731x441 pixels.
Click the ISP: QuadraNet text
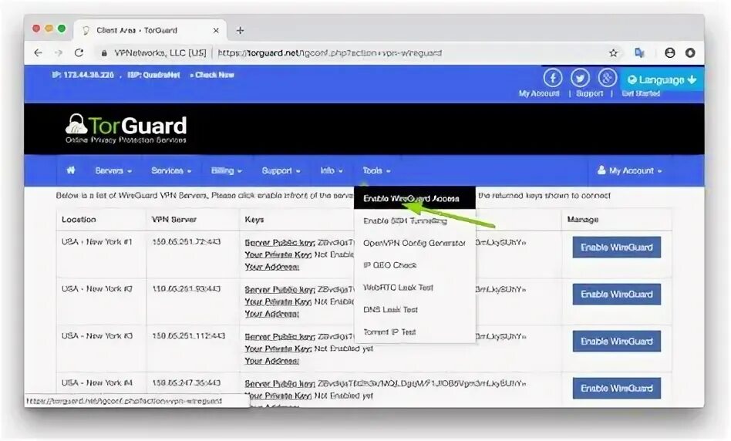(153, 75)
